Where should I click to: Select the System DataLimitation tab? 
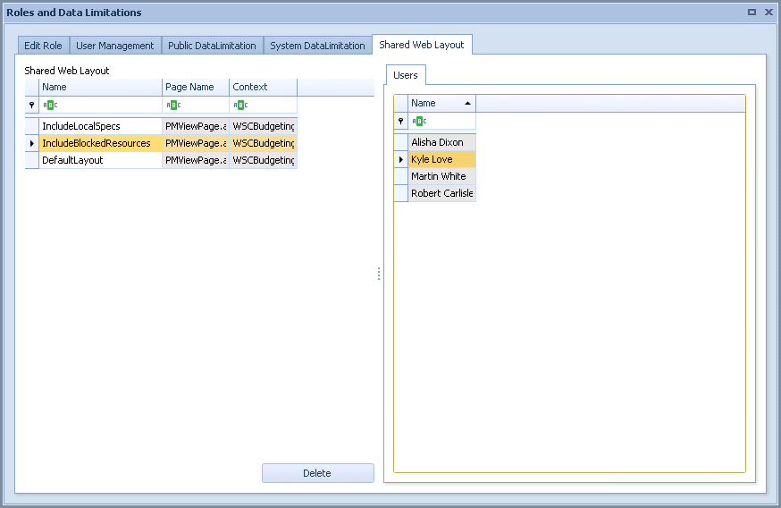pyautogui.click(x=317, y=46)
